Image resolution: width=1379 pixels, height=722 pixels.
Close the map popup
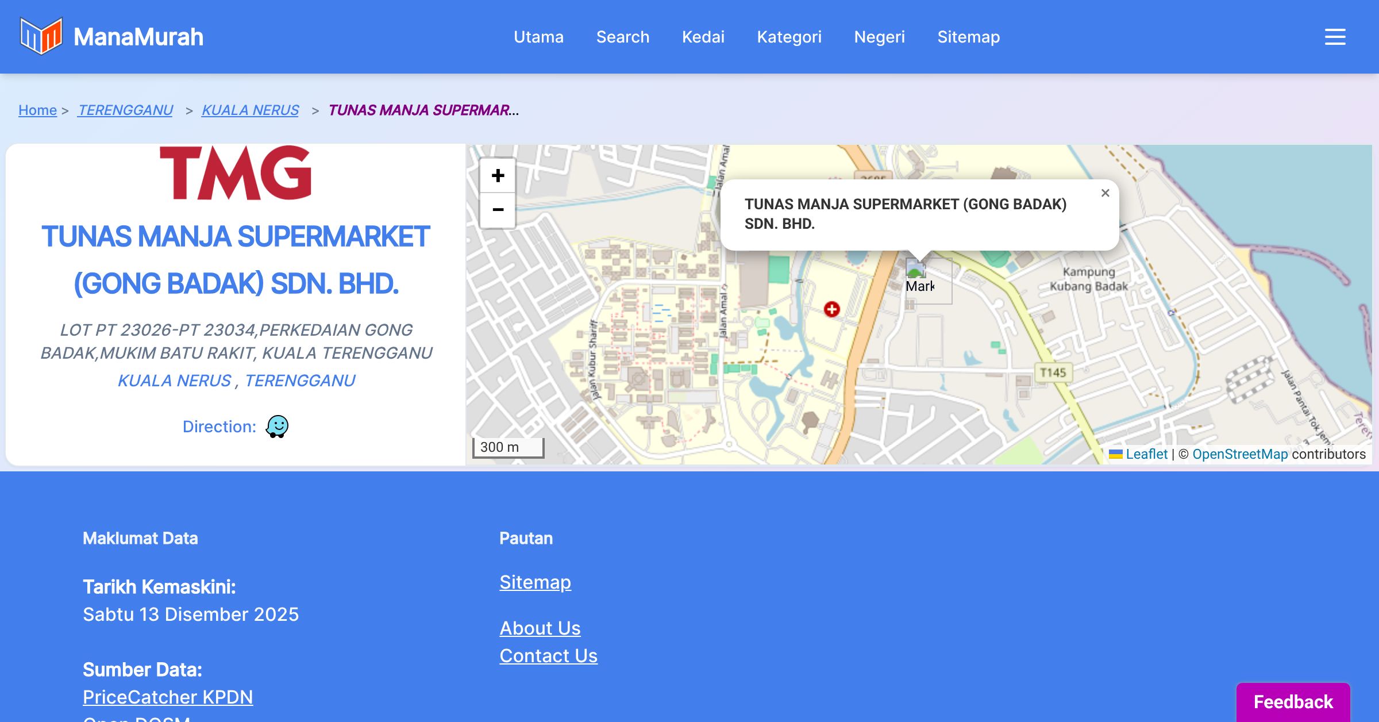click(1105, 193)
